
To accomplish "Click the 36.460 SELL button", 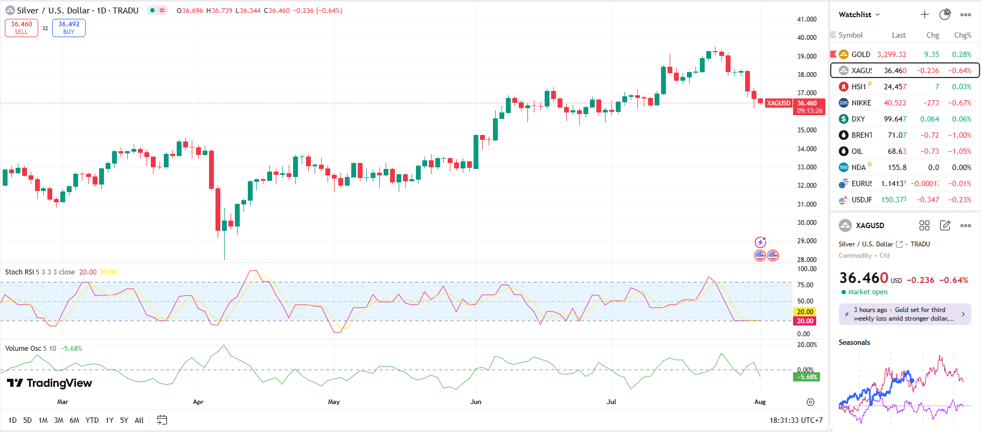I will [22, 27].
